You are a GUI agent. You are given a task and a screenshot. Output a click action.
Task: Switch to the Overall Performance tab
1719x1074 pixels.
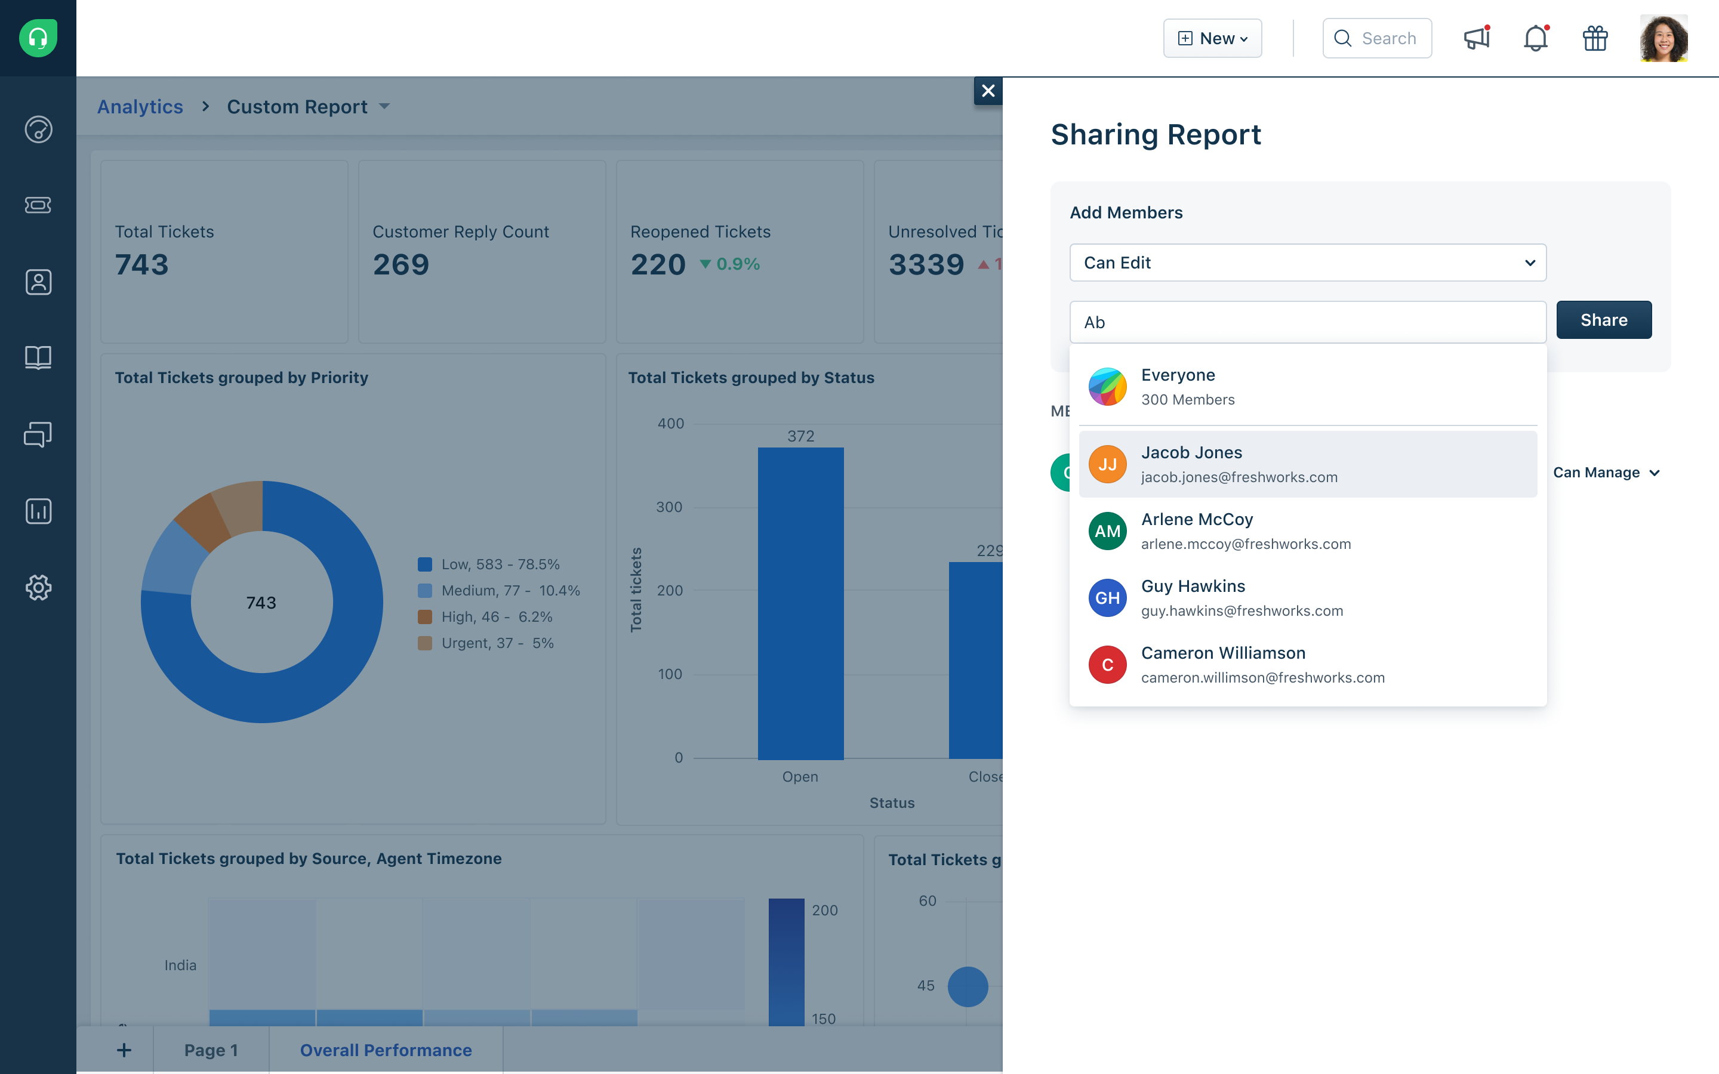tap(386, 1050)
